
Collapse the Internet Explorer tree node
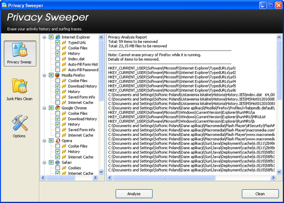[44, 37]
